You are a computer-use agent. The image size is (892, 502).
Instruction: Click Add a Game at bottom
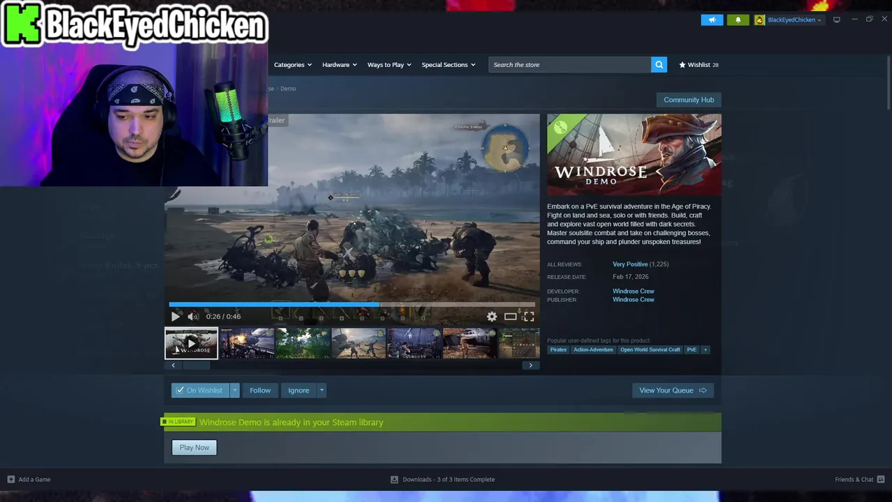pos(29,480)
